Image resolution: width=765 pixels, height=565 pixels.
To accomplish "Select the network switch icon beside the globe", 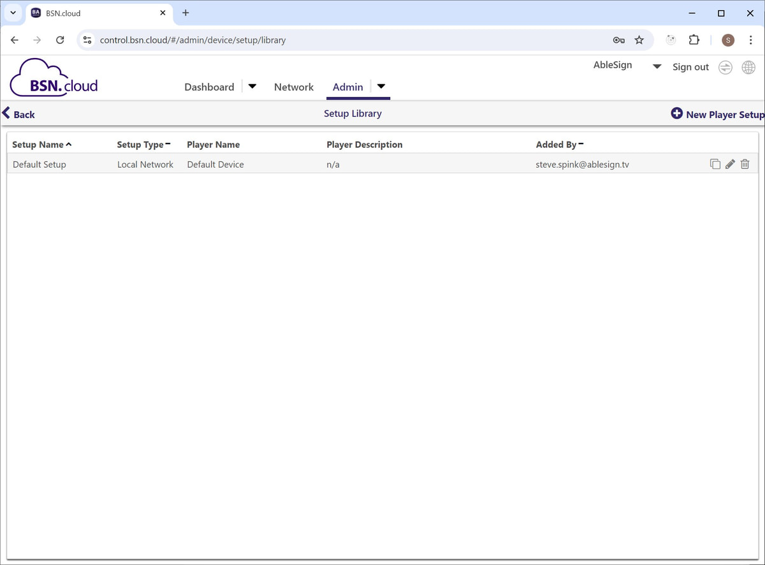I will coord(725,67).
